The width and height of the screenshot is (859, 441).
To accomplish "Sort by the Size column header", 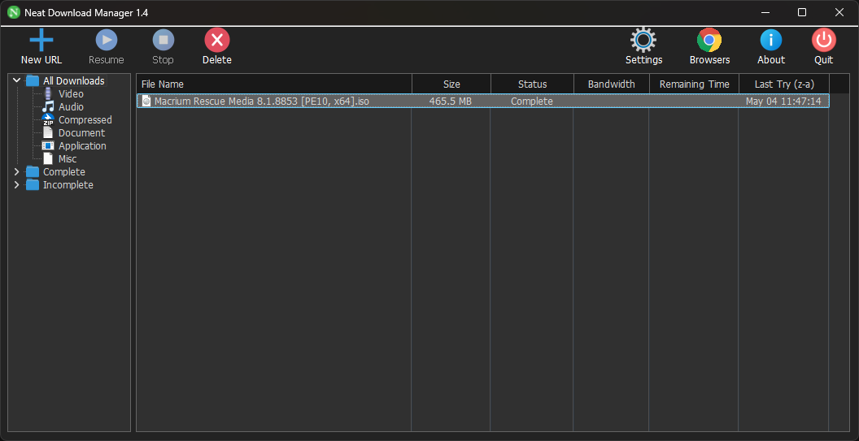I will click(451, 84).
